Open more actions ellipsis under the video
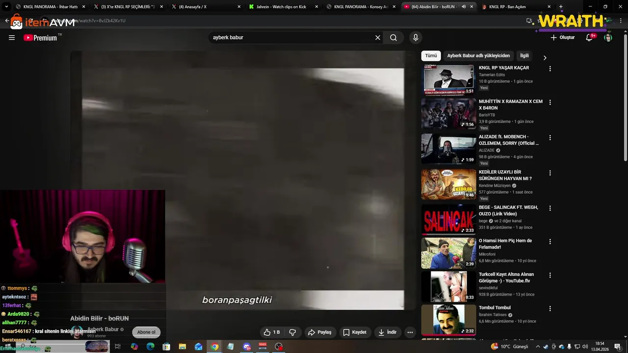 click(x=410, y=332)
